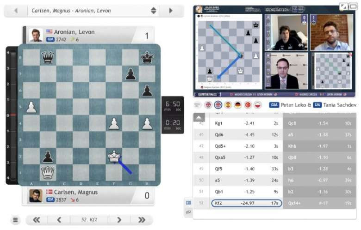
Task: Open the game selector dropdown for Carlsen - Aronian
Action: 154,10
